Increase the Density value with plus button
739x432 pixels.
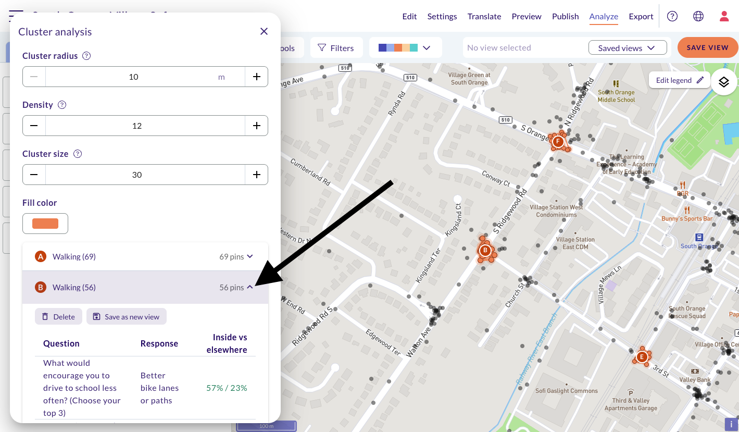[257, 126]
